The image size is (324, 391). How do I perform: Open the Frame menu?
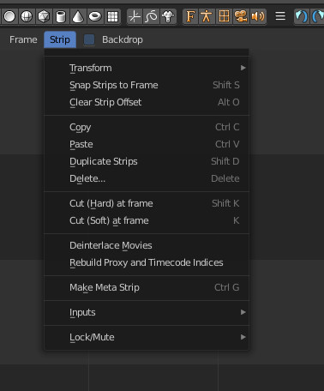[23, 39]
